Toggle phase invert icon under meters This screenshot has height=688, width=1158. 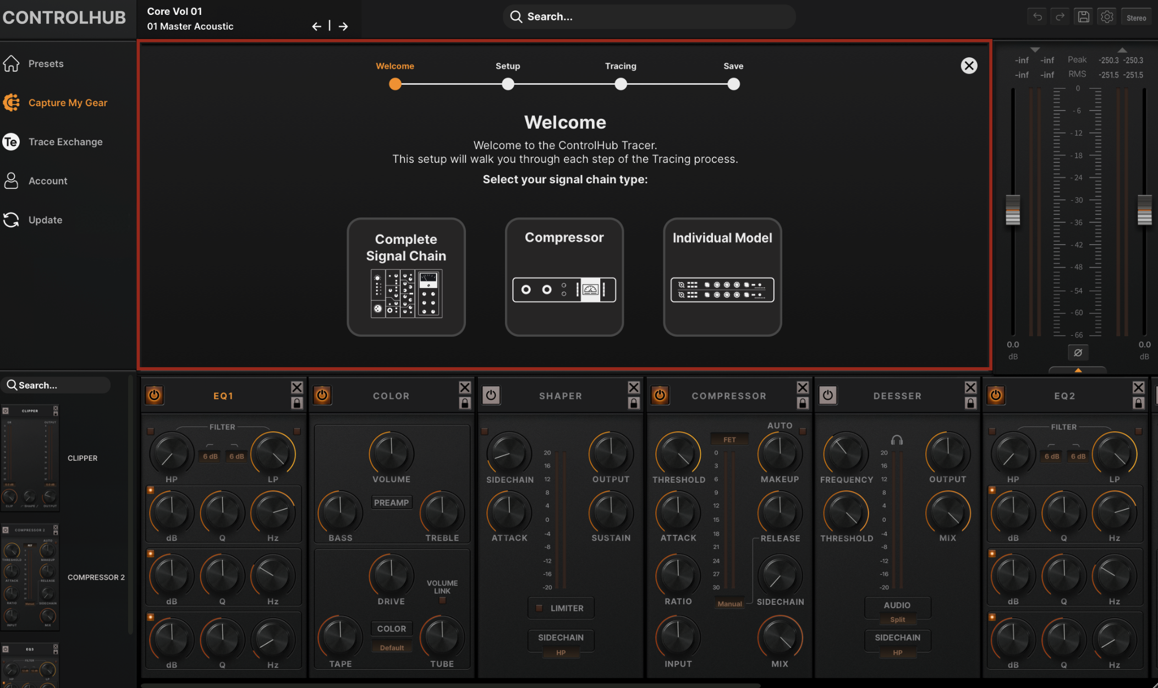pos(1078,353)
